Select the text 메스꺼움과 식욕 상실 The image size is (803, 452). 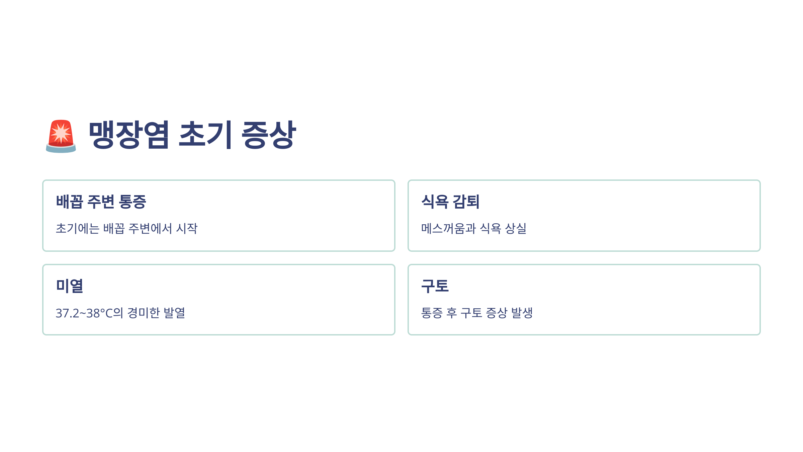click(474, 228)
